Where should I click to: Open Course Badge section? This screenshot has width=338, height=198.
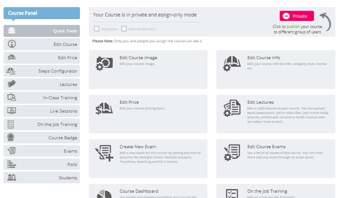[x=42, y=138]
